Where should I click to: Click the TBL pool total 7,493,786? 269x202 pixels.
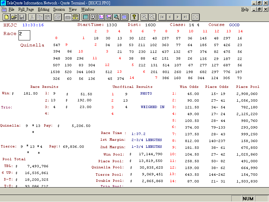(x=38, y=166)
